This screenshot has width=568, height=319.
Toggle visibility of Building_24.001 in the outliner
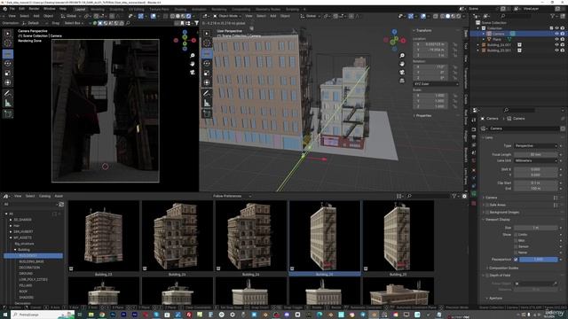pyautogui.click(x=556, y=45)
